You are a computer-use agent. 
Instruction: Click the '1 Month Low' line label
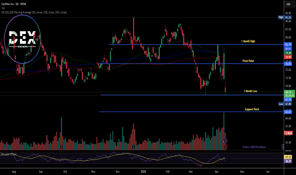click(250, 91)
